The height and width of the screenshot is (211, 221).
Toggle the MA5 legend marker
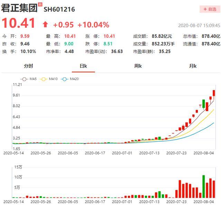coord(25,79)
